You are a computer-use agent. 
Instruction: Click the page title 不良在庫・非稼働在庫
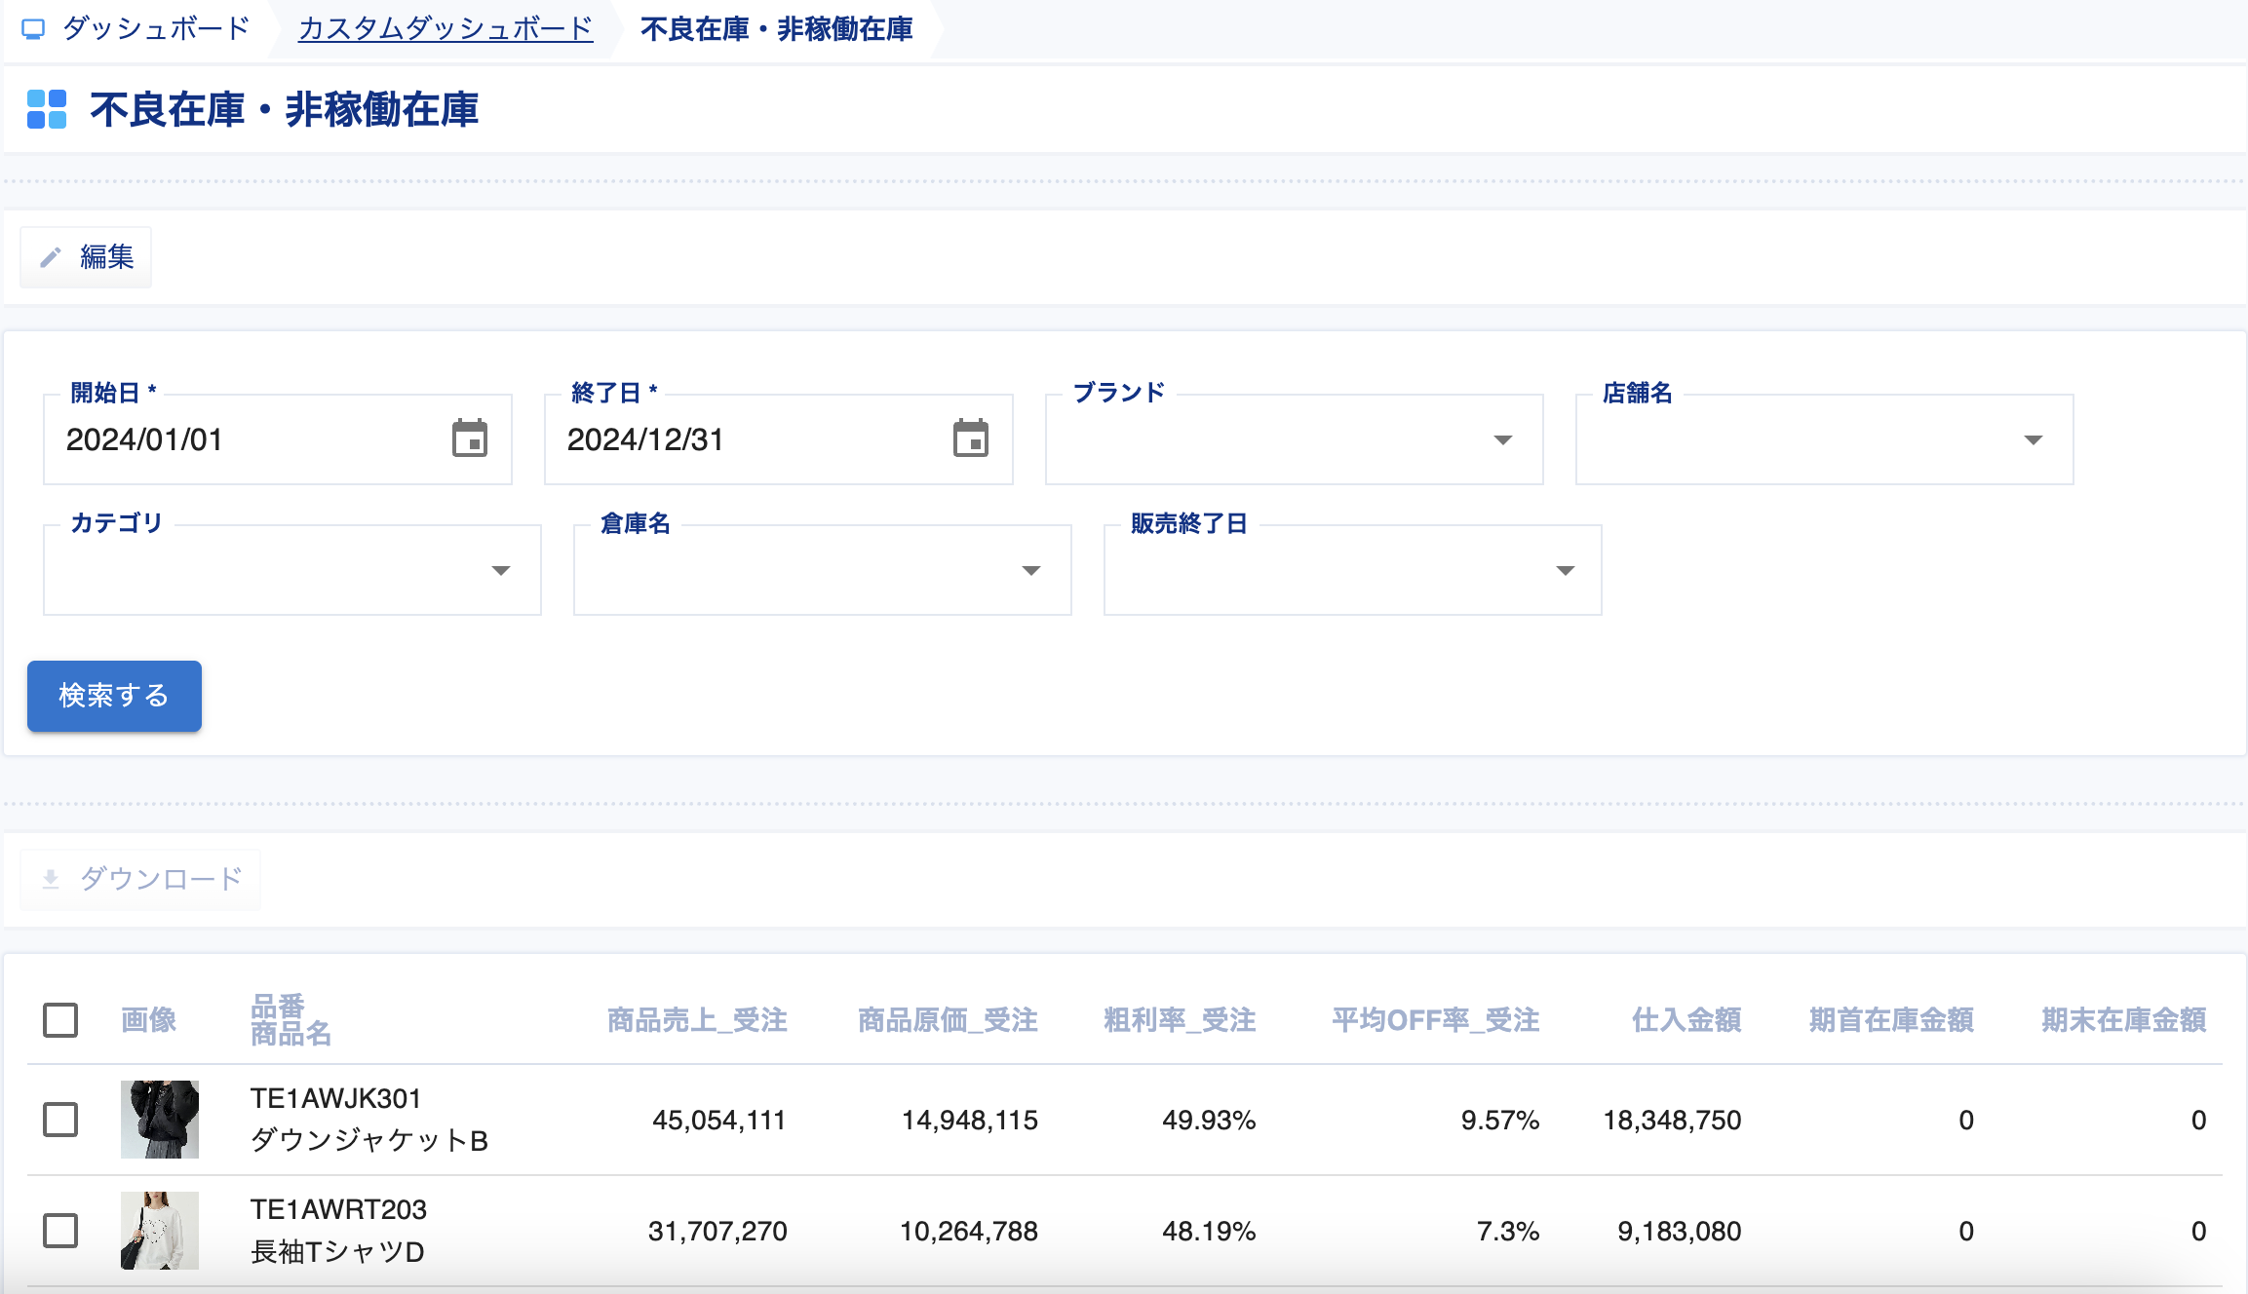[x=285, y=109]
